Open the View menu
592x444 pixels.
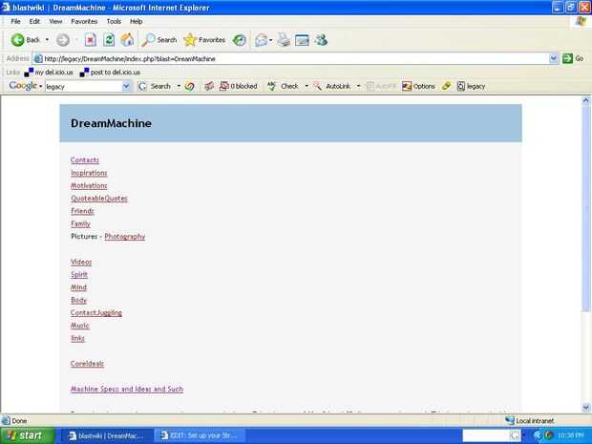[55, 22]
